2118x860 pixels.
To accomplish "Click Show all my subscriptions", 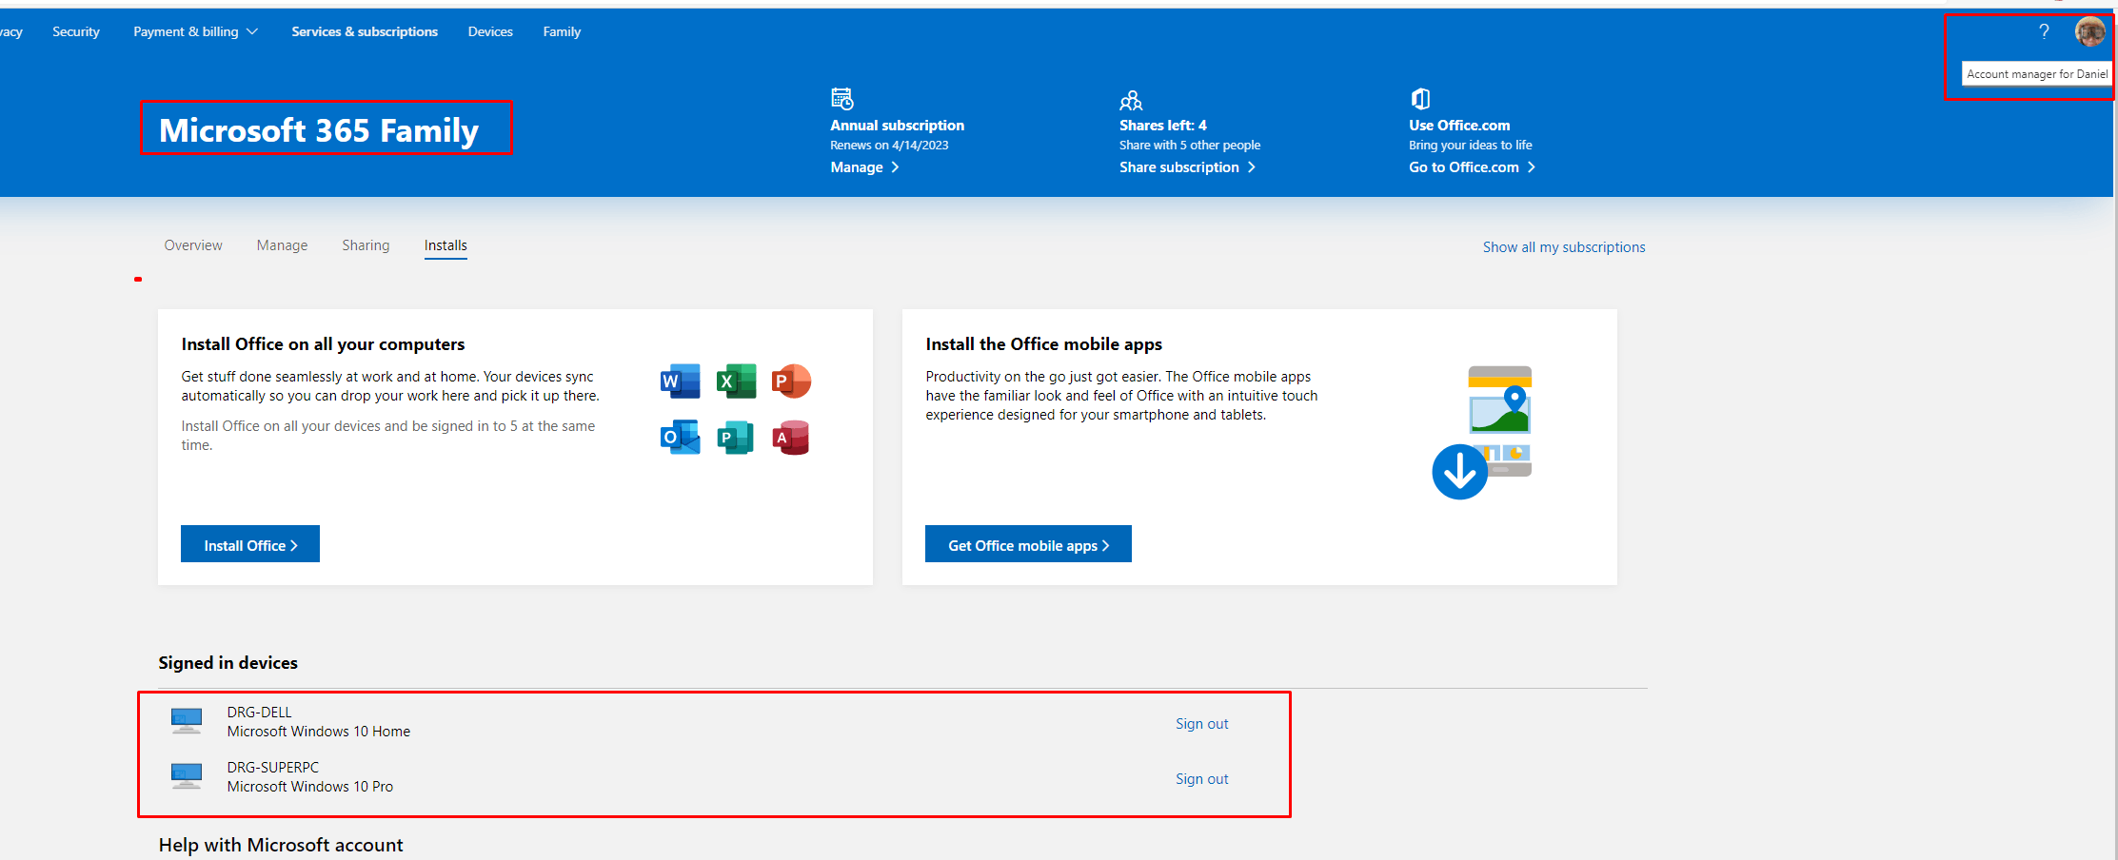I will click(1564, 247).
